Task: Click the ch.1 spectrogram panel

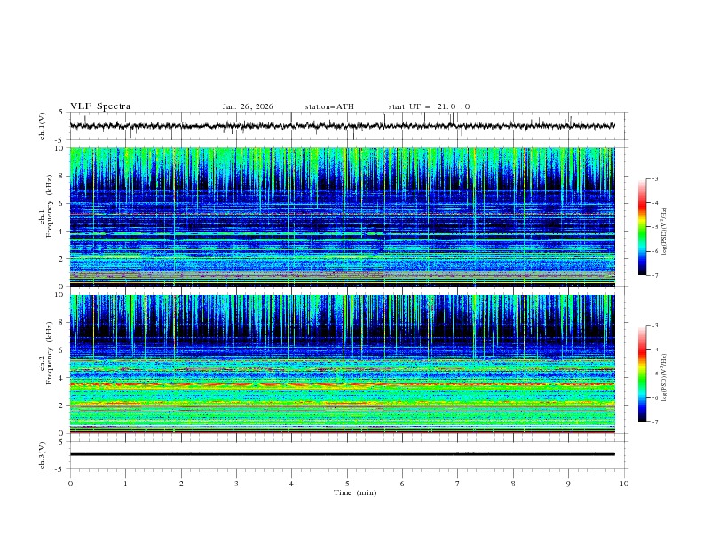Action: (342, 216)
